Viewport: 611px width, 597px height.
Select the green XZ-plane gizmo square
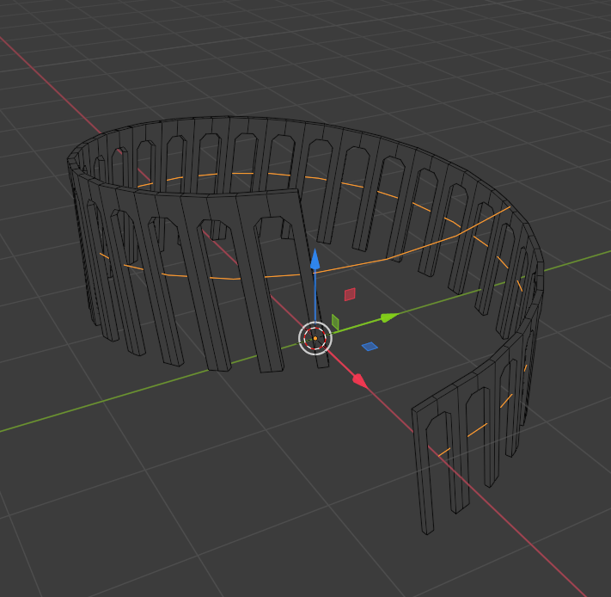335,322
